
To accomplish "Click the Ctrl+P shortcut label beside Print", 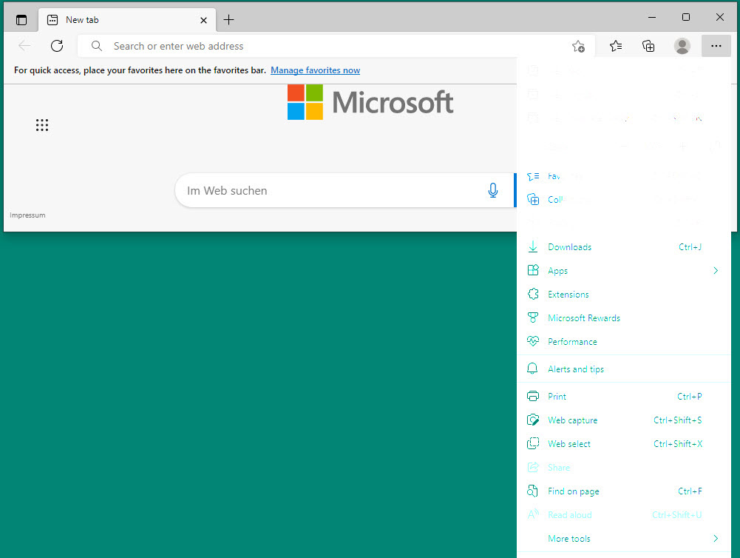I will point(690,397).
